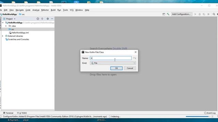Close the New Kotlin File/Class dialog

(136, 52)
